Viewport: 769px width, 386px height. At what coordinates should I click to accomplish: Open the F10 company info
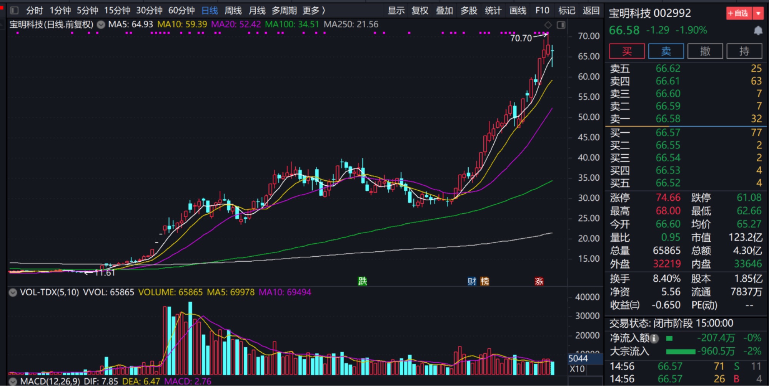point(542,10)
